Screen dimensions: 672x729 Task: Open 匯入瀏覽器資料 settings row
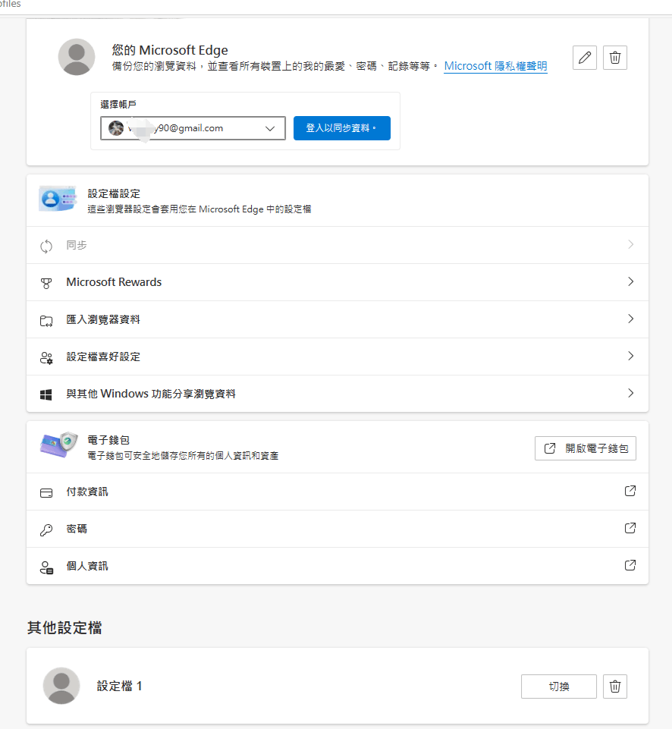tap(338, 319)
